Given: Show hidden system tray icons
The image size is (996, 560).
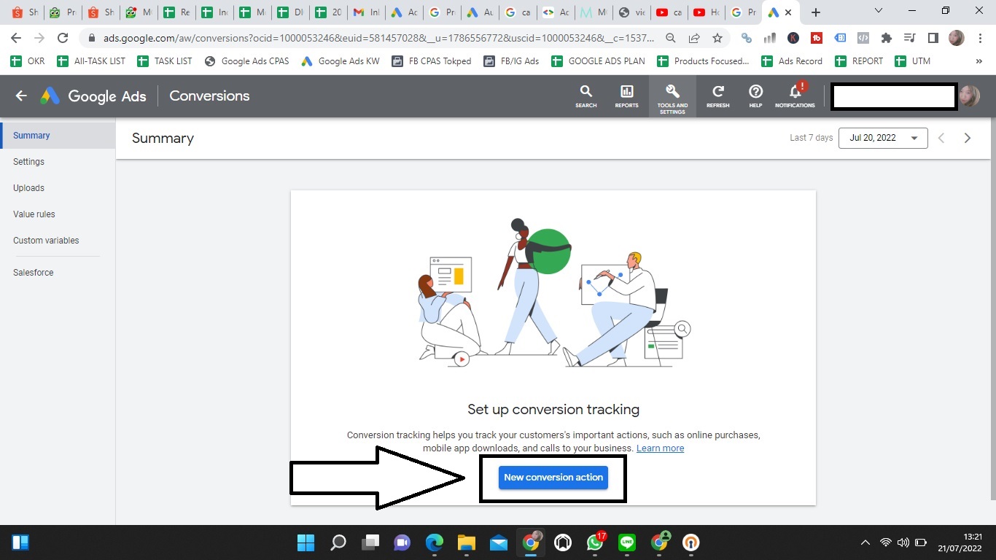Looking at the screenshot, I should tap(865, 542).
